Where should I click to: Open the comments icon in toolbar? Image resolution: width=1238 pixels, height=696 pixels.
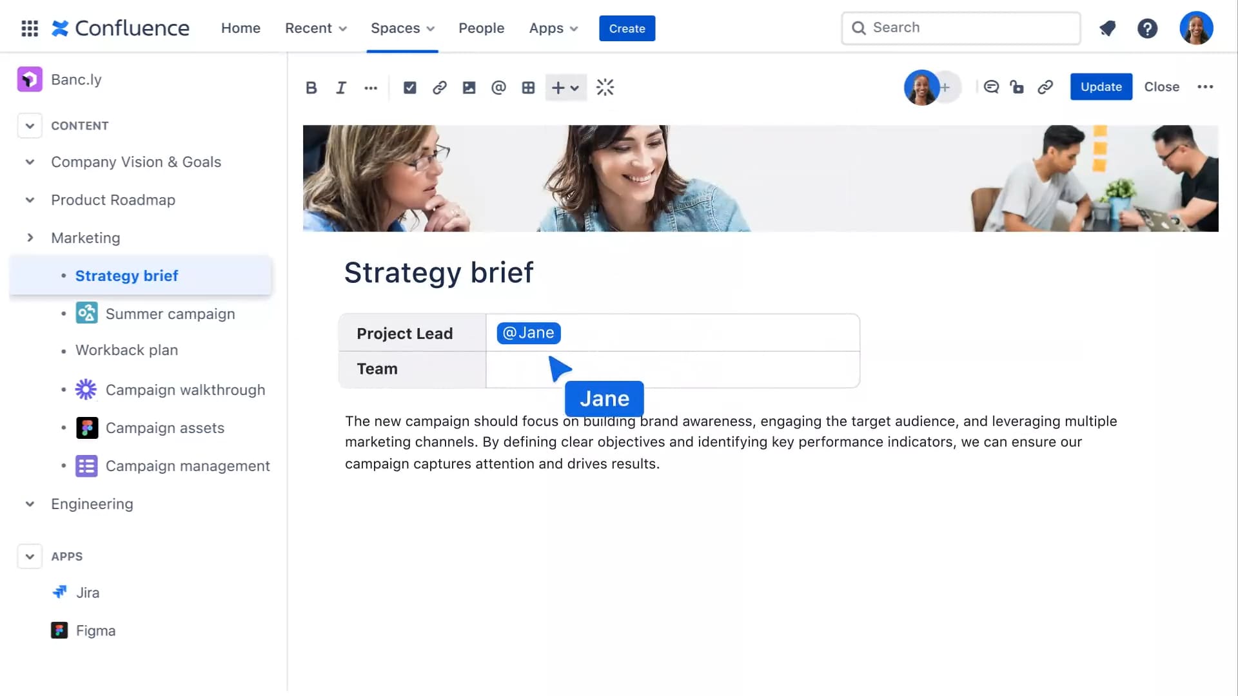[991, 87]
